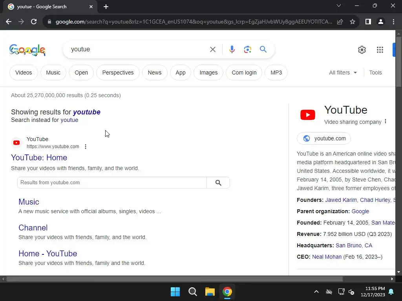The width and height of the screenshot is (402, 301).
Task: Open the tab search chevron
Action: coord(339,5)
